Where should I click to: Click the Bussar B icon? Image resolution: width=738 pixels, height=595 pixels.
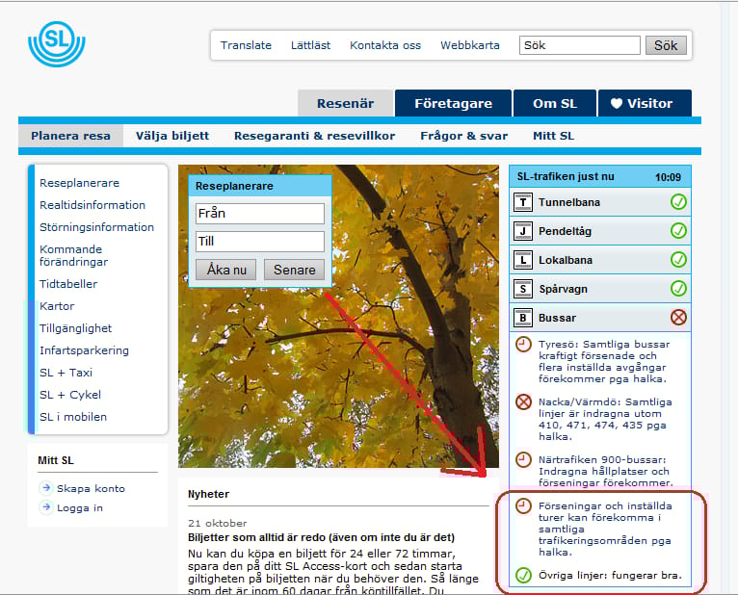(522, 318)
